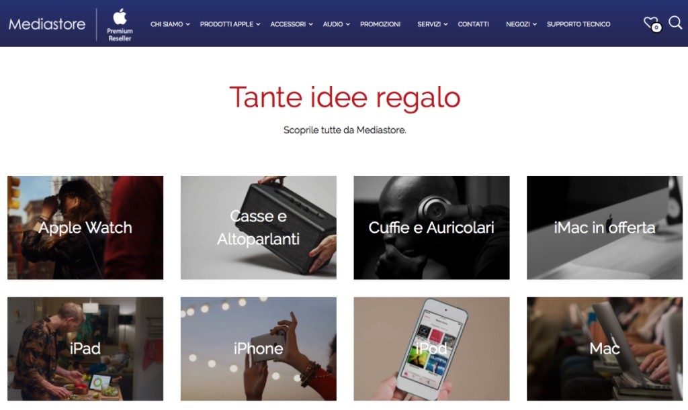Open the Servizi dropdown
Viewport: 688px width, 410px height.
point(432,24)
